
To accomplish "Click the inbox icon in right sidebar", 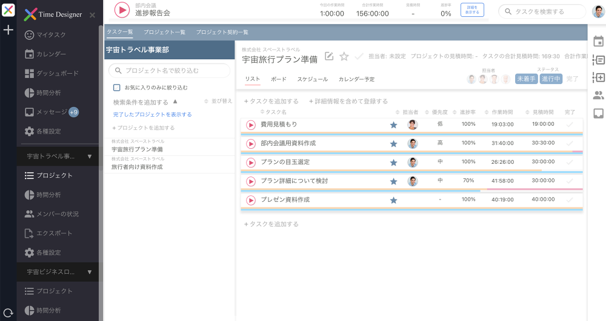I will 598,113.
